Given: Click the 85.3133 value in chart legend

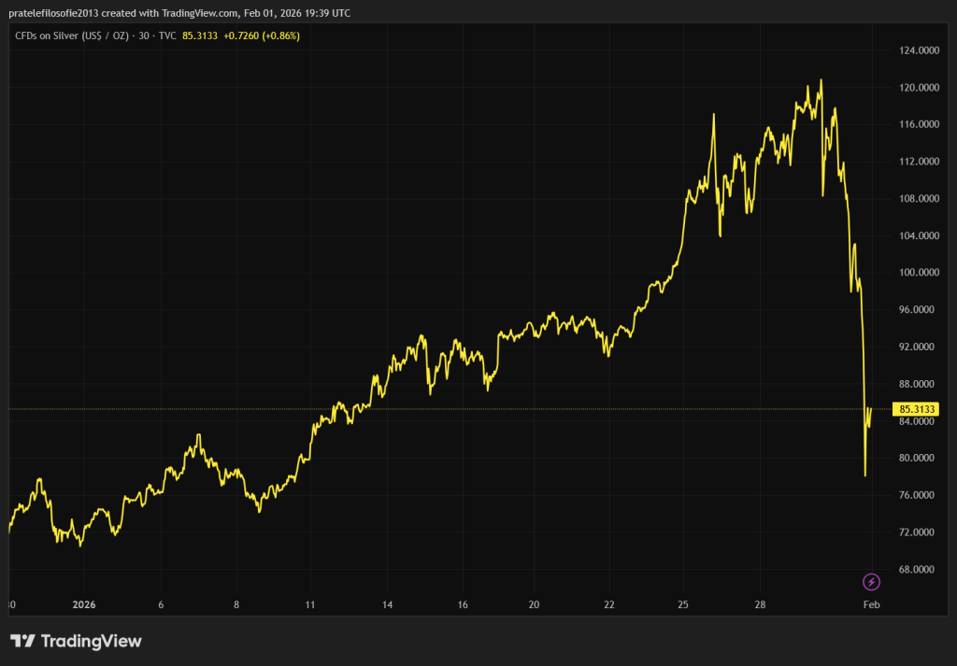Looking at the screenshot, I should 200,35.
